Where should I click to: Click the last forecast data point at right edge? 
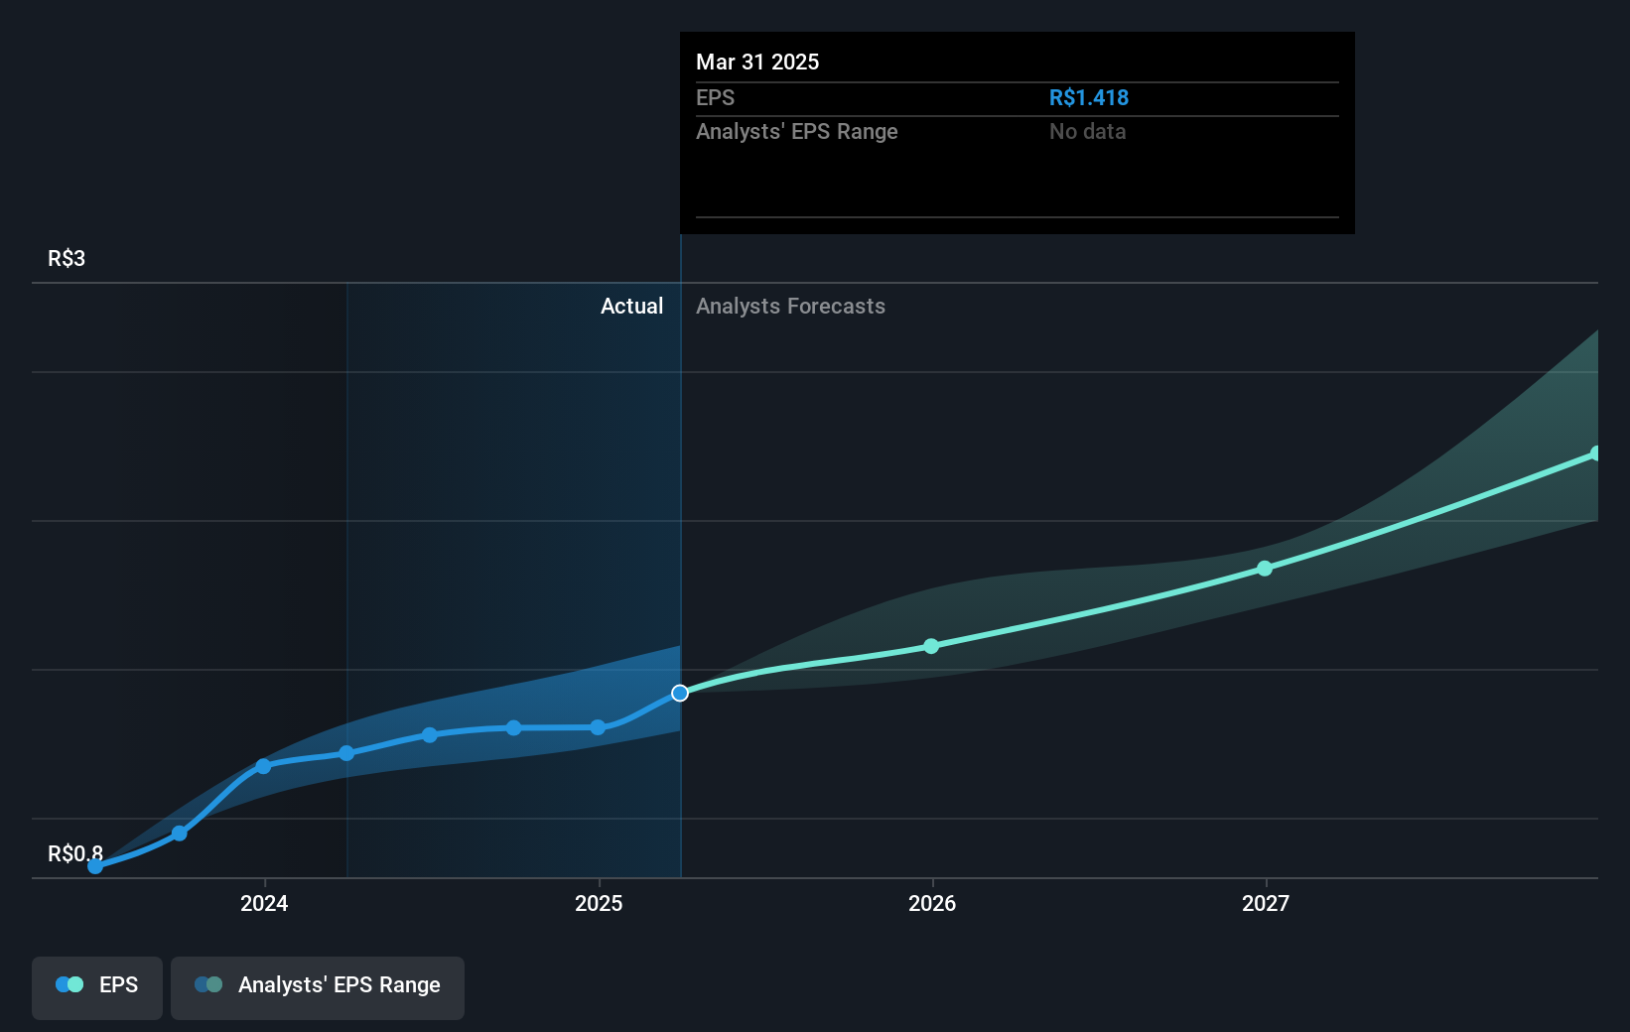pyautogui.click(x=1595, y=453)
